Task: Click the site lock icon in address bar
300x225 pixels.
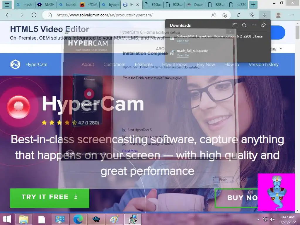Action: point(50,15)
